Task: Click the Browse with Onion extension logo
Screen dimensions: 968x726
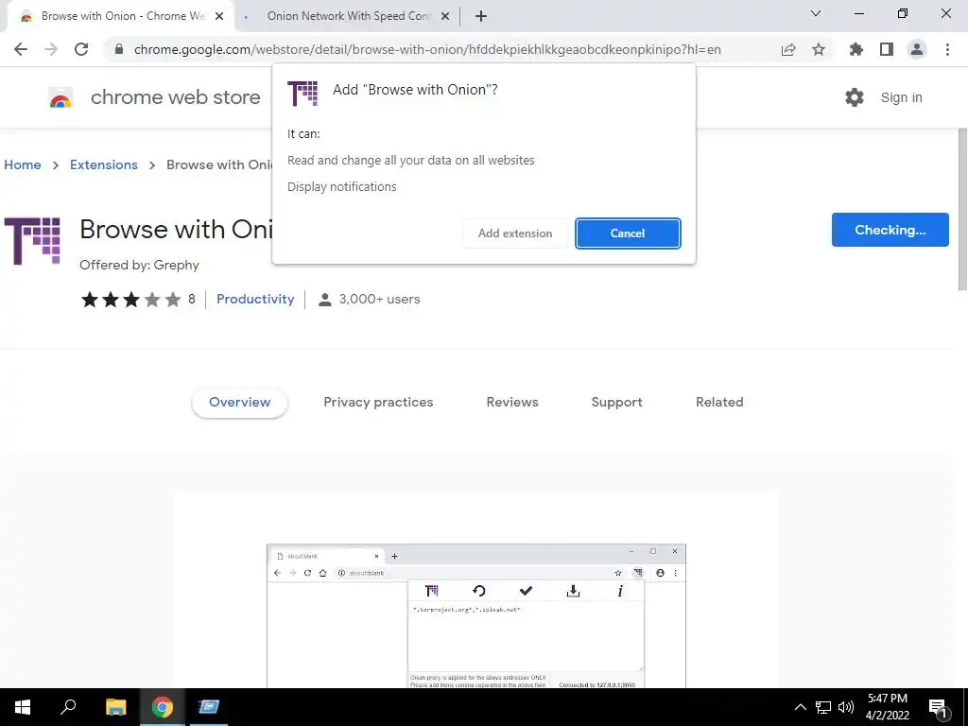Action: (x=33, y=241)
